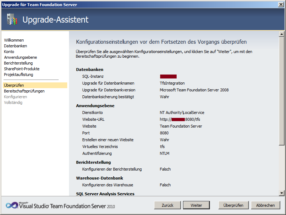This screenshot has height=215, width=286.
Task: Click the Upgrade-Assistent server icon in header
Action: click(x=12, y=19)
